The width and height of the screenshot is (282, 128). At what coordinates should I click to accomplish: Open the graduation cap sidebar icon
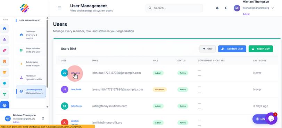coord(5,72)
